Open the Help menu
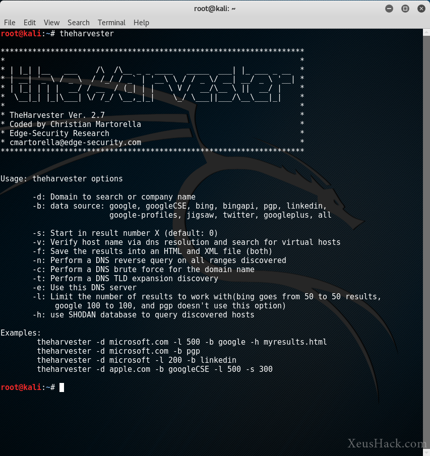Screen dimensions: 430x456 [x=141, y=22]
